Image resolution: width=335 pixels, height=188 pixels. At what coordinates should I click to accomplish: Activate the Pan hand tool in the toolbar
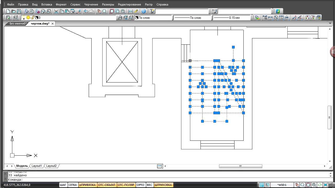point(99,11)
